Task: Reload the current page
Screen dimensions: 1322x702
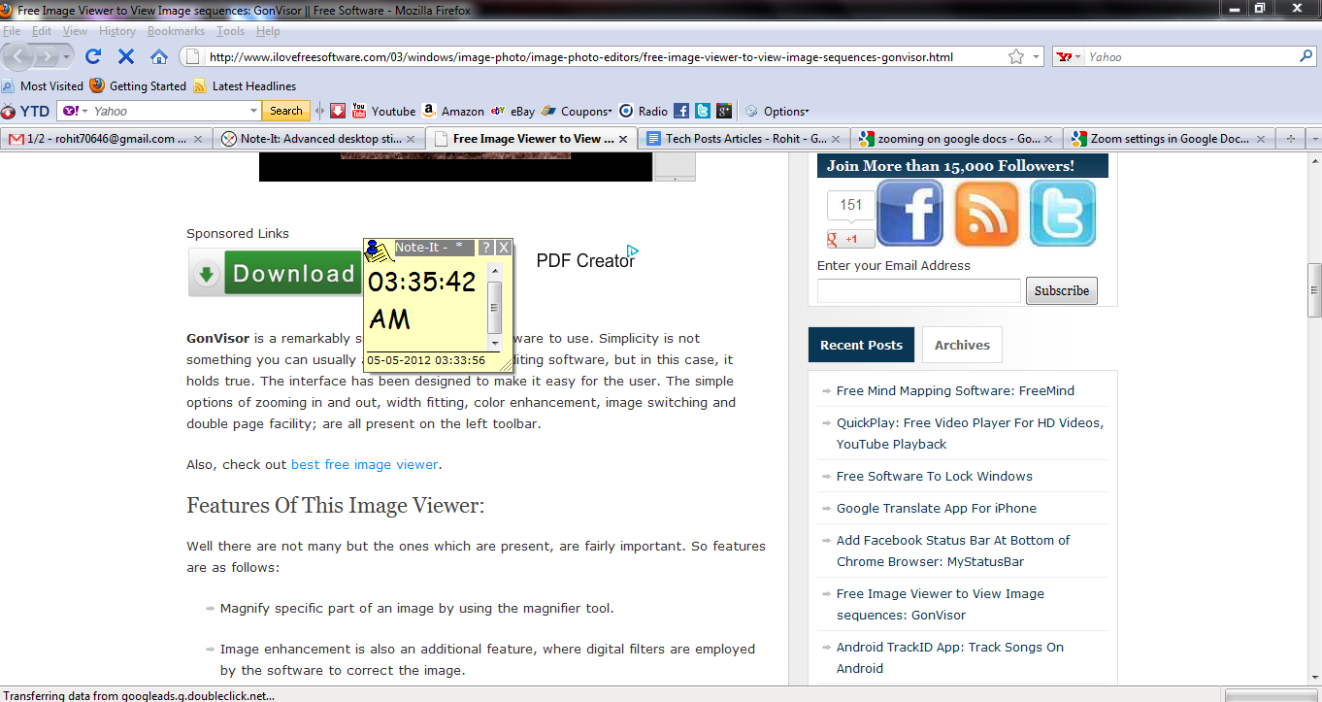Action: (x=93, y=56)
